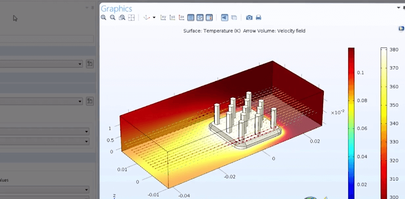Toggle the grid display button after ZX view
The height and width of the screenshot is (199, 405).
[x=191, y=18]
